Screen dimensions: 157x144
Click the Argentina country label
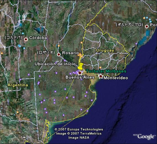[18, 85]
